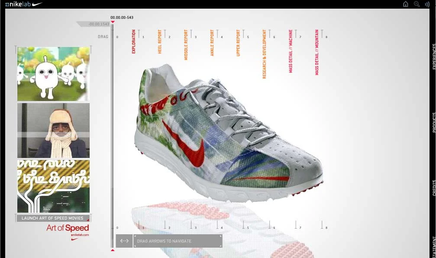Open the Heel Report section
Screen dimensions: 436x258
click(x=160, y=41)
